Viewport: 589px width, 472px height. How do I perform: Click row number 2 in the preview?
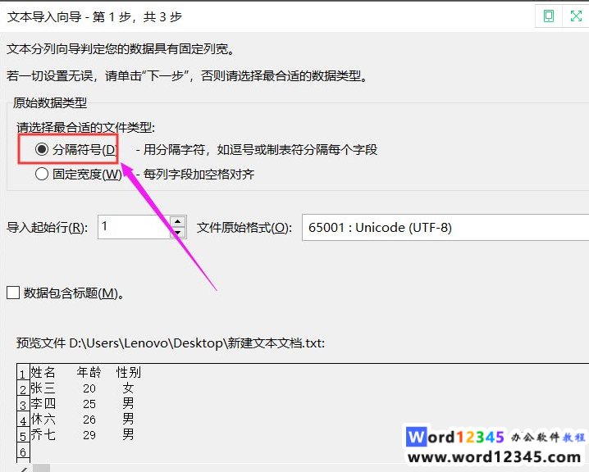click(22, 388)
